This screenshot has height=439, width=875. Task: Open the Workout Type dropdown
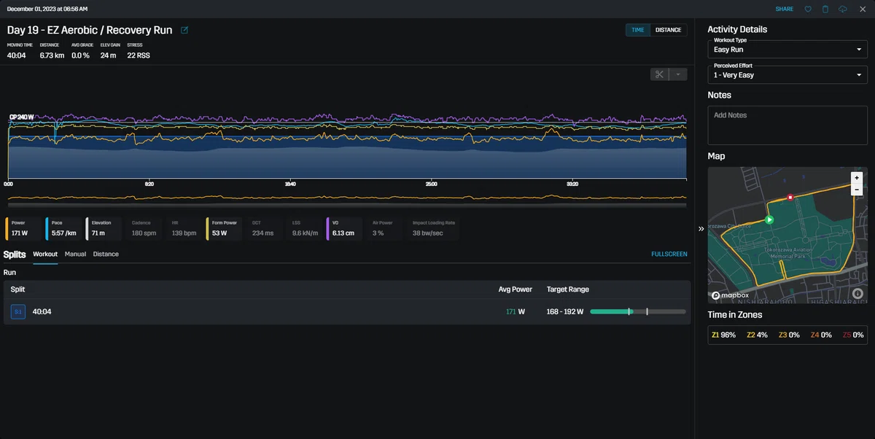point(787,49)
